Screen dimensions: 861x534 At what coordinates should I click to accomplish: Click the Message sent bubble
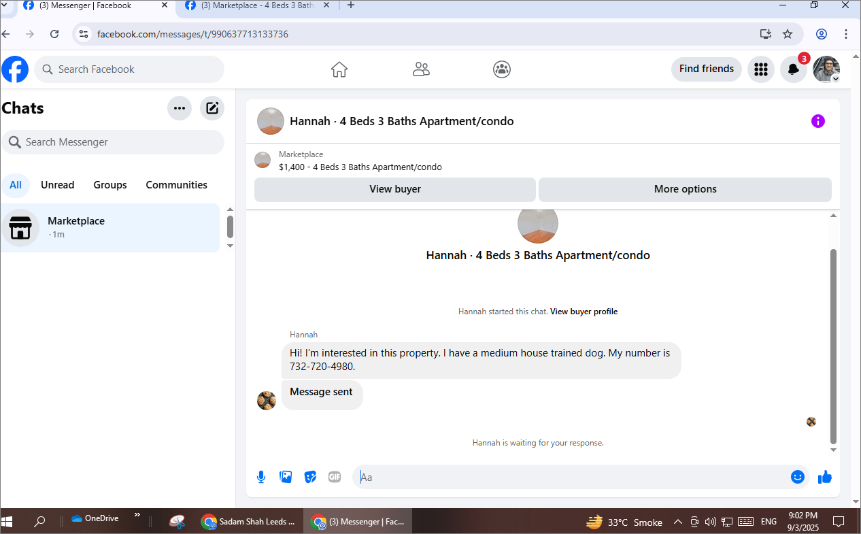(x=322, y=395)
